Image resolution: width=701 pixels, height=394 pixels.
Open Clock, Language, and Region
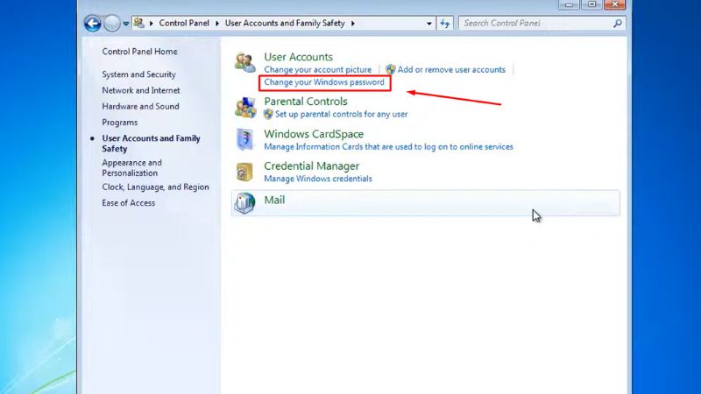pyautogui.click(x=155, y=186)
